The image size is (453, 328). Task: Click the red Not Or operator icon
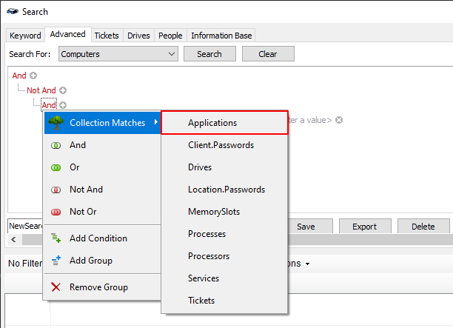(x=56, y=212)
